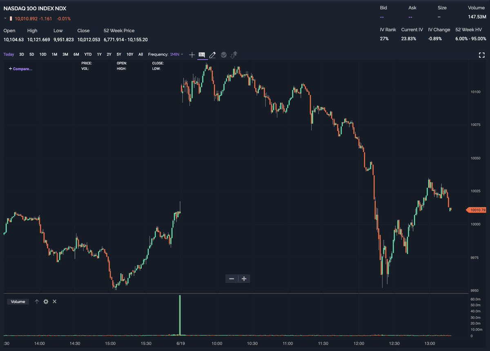Select the 1M time range

coord(54,54)
